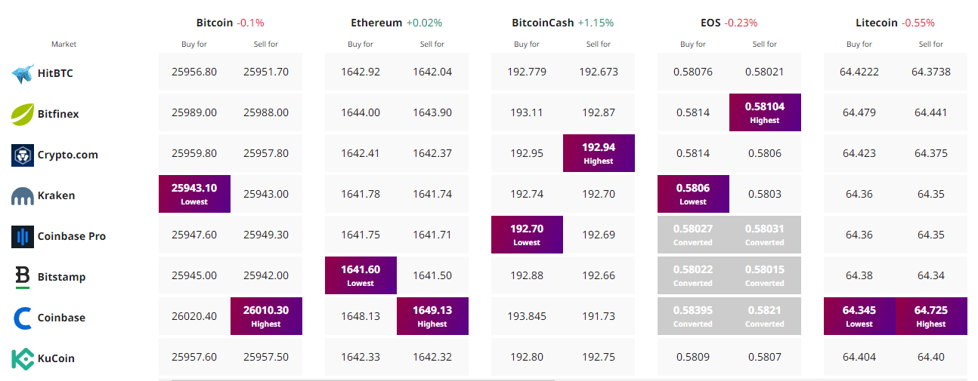
Task: Open the Ethereum column header
Action: [x=376, y=23]
